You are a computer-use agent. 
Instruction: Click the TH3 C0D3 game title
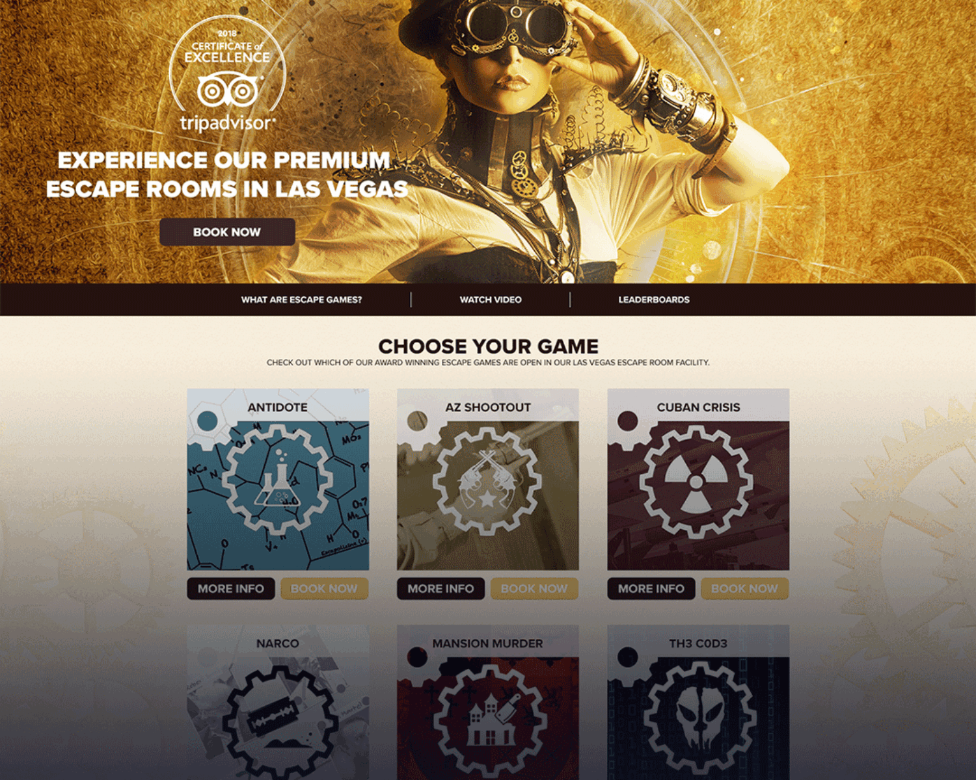coord(698,643)
